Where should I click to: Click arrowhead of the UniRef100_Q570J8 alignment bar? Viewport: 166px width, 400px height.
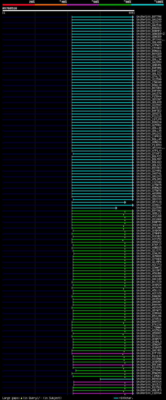[x=125, y=202]
